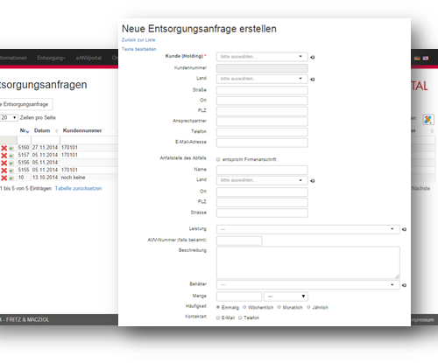
Task: Open the table column settings icon
Action: point(428,120)
